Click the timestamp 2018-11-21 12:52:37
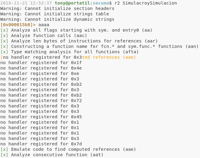200x158 pixels. tap(26, 3)
